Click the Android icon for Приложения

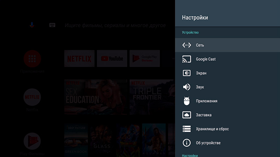[x=187, y=101]
